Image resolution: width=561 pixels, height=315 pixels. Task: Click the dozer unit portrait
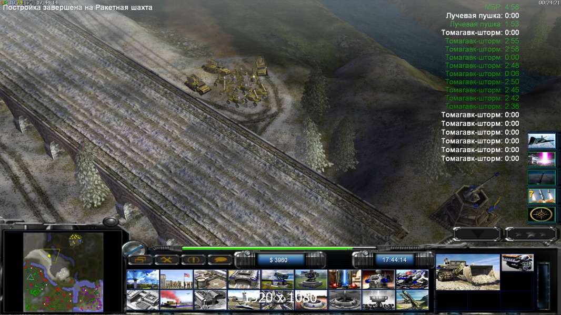[468, 272]
